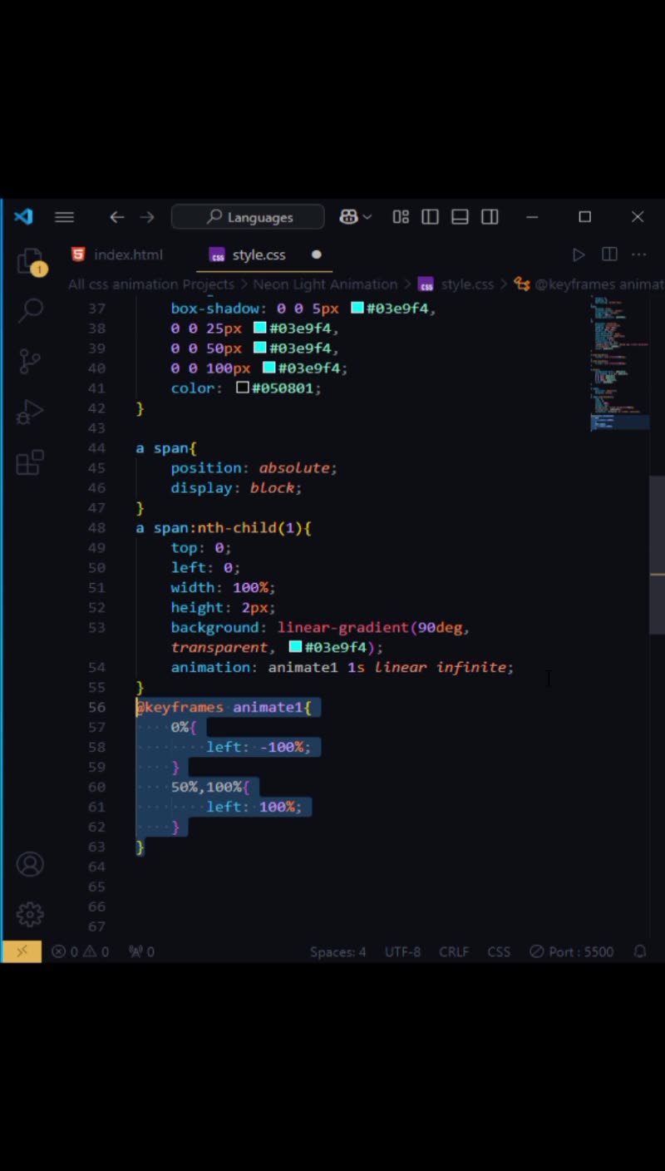Open Neon Light Animation breadcrumb
This screenshot has height=1171, width=665.
point(325,284)
